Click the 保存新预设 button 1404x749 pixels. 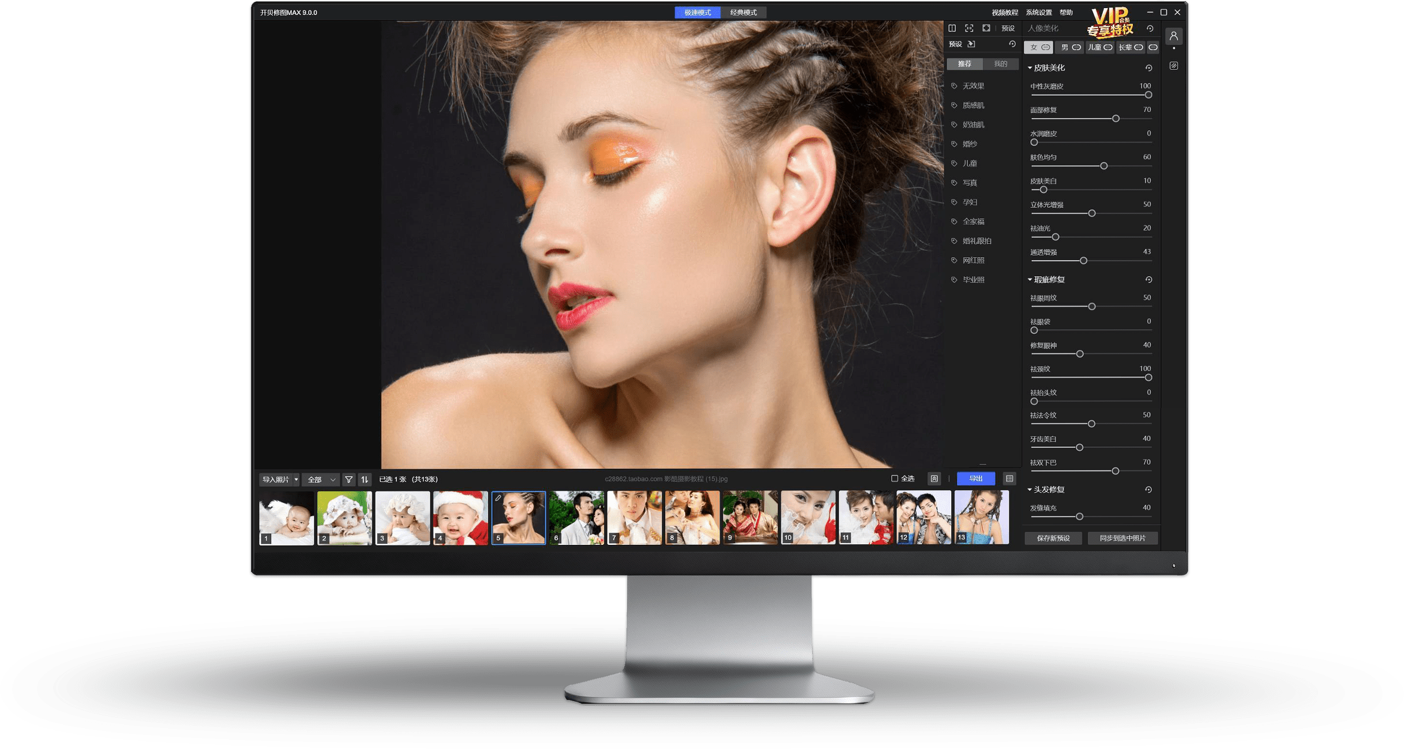click(x=1053, y=538)
